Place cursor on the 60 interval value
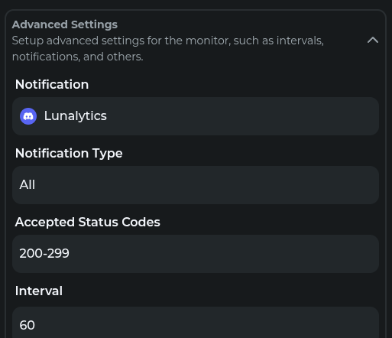The height and width of the screenshot is (338, 392). pos(27,325)
